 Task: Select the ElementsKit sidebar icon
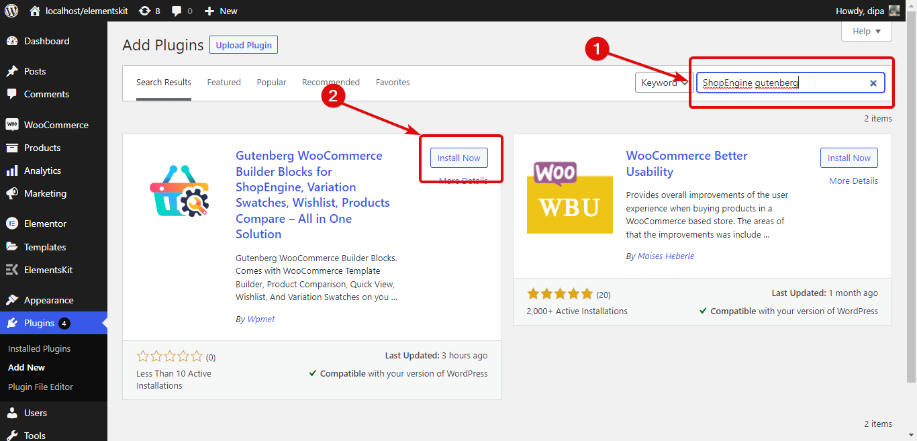(x=13, y=269)
